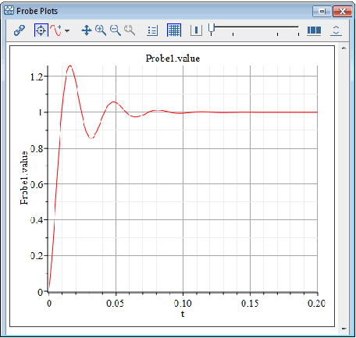The width and height of the screenshot is (356, 338).
Task: Select the zoom in magnifier
Action: coord(101,30)
